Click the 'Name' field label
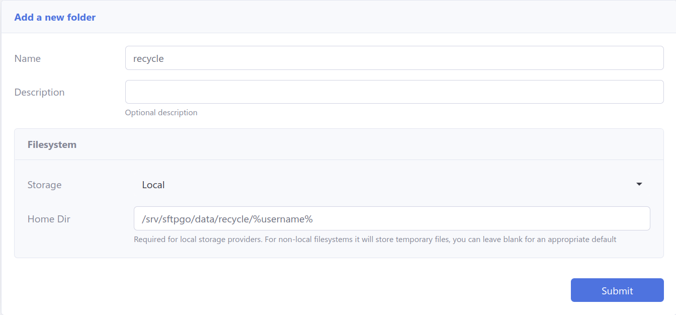Viewport: 676px width, 315px height. click(28, 59)
